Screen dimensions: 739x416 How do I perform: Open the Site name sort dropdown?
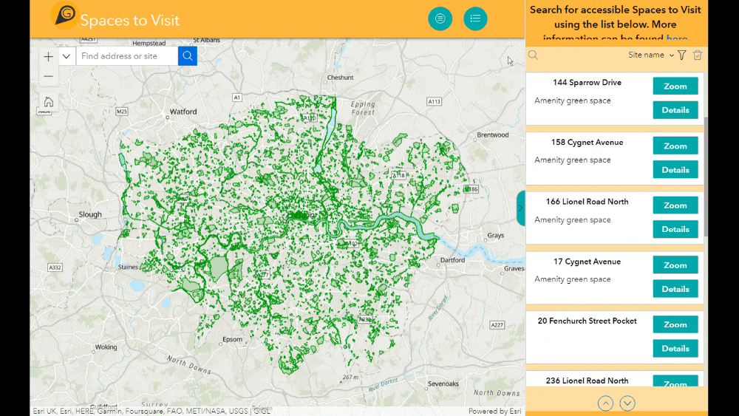coord(651,55)
